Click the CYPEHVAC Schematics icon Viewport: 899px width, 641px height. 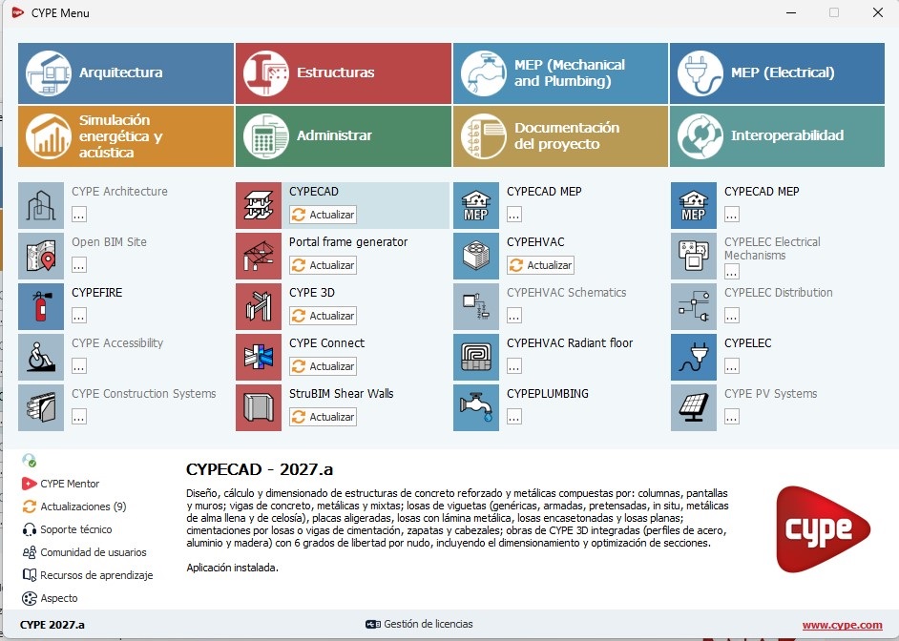476,306
